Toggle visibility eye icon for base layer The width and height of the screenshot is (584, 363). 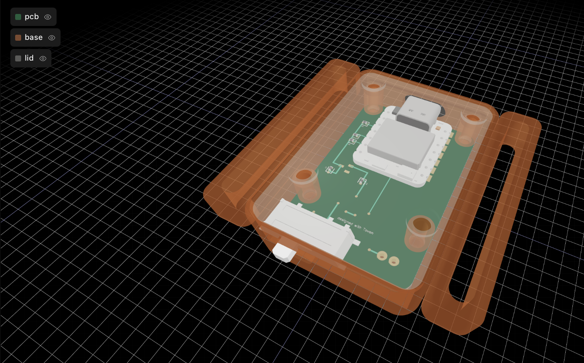pos(52,38)
